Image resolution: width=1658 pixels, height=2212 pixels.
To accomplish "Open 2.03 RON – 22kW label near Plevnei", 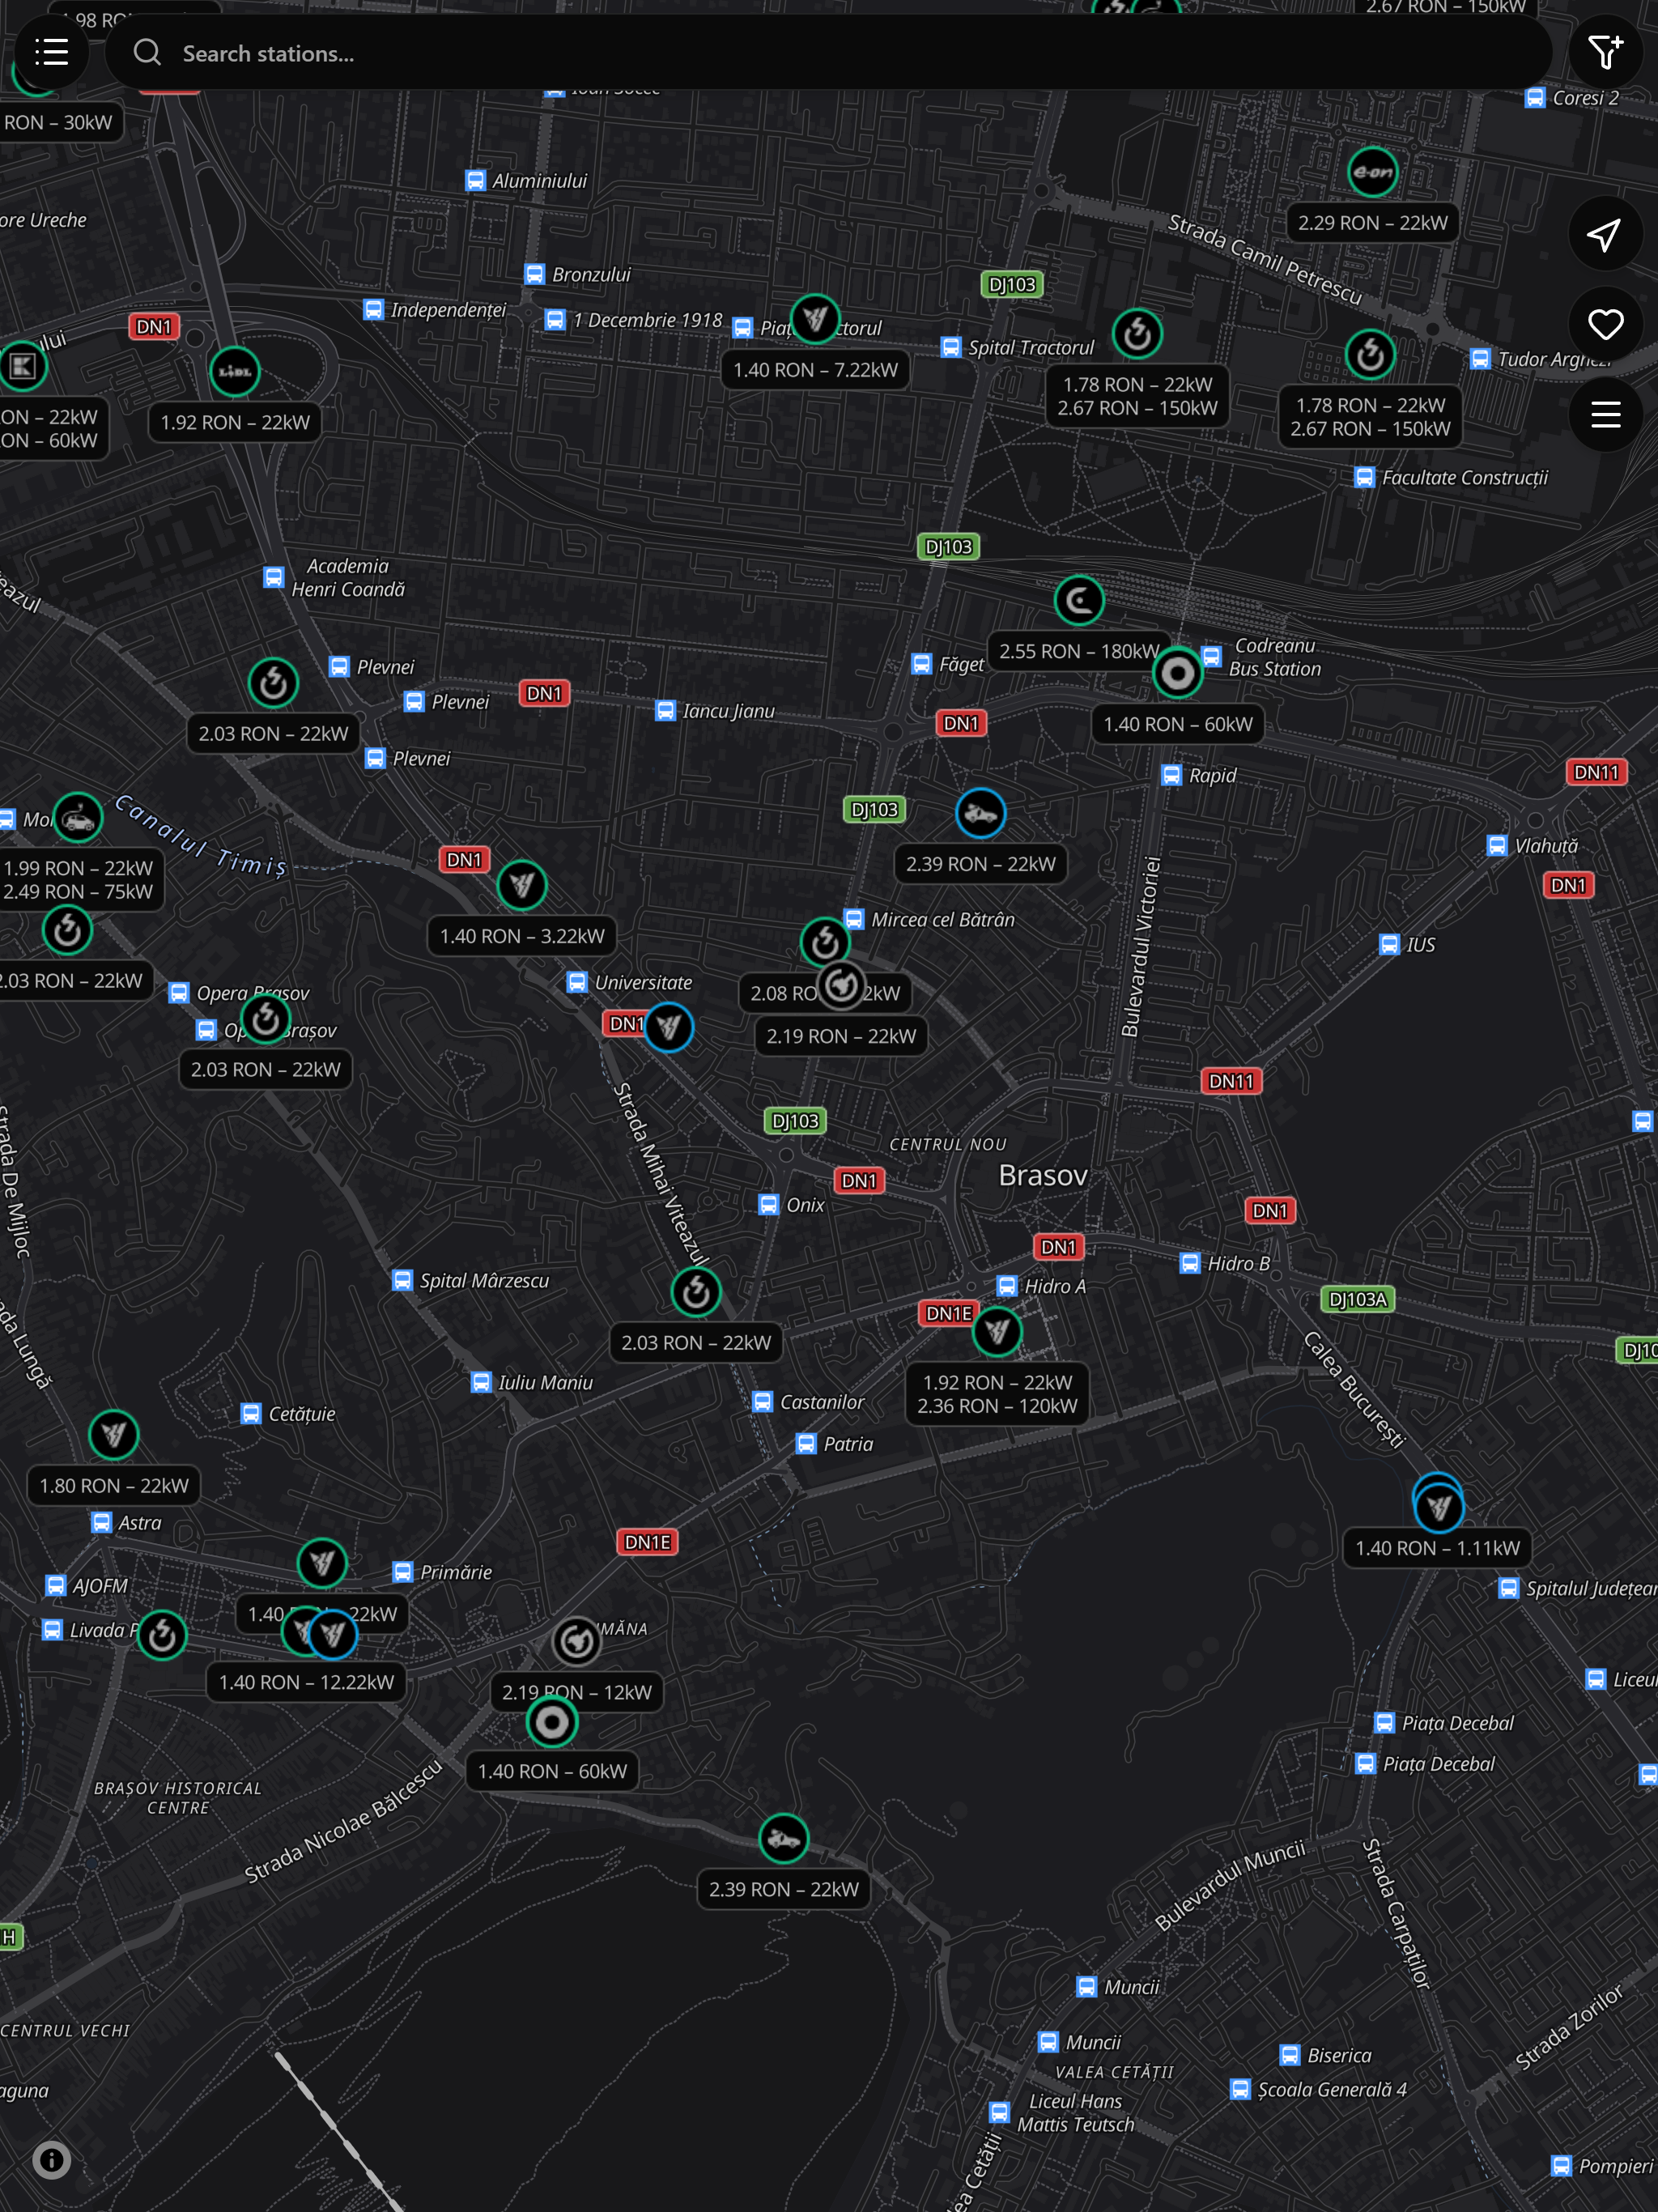I will click(x=273, y=734).
